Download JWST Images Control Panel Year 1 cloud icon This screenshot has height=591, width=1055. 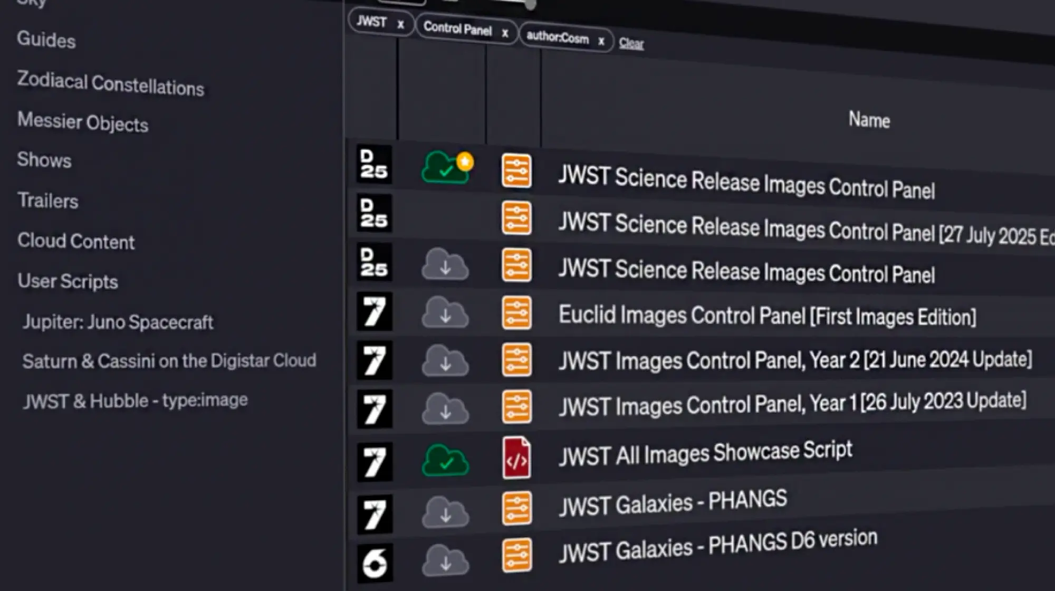[445, 408]
